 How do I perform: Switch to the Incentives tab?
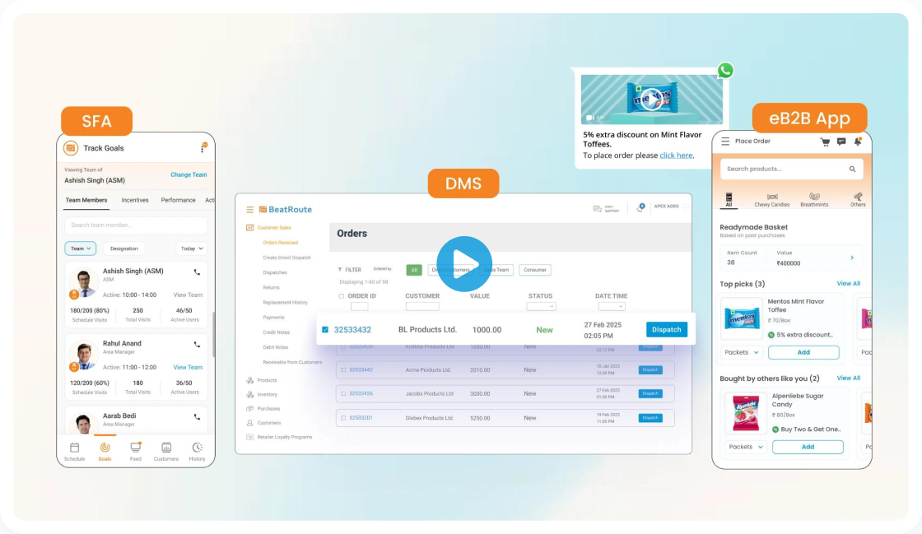pos(137,199)
